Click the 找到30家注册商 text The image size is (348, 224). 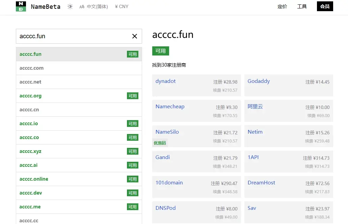coord(169,65)
